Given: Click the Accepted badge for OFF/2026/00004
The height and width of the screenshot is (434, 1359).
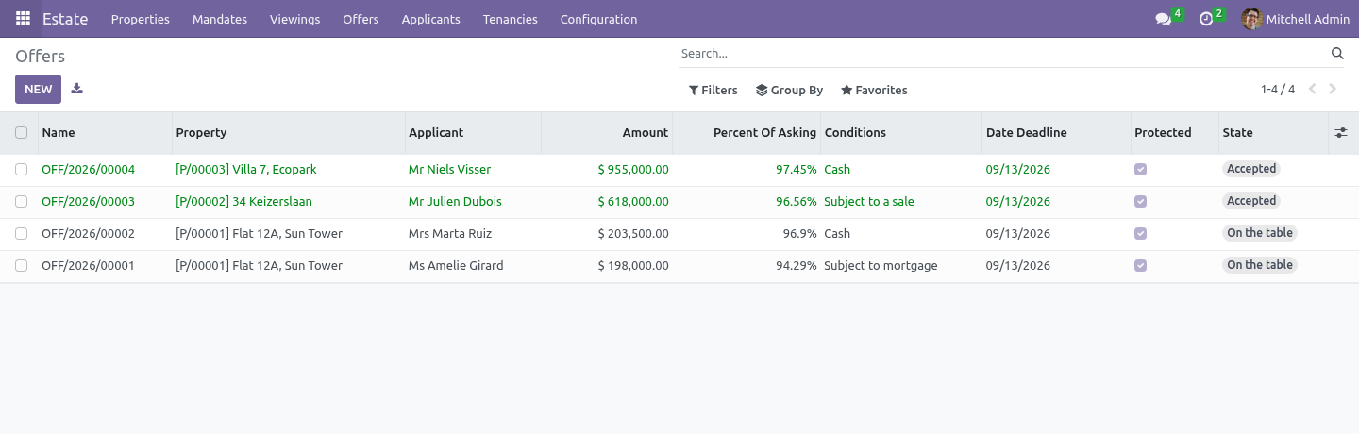Looking at the screenshot, I should point(1251,169).
